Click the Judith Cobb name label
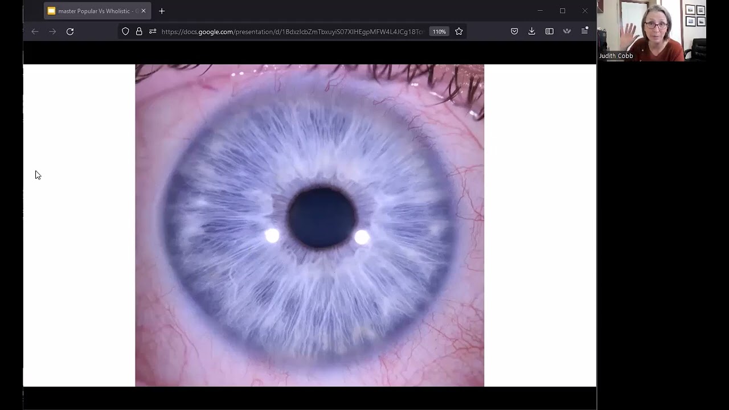 coord(616,56)
